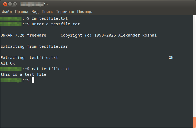The width and height of the screenshot is (196, 128).
Task: Open the Правка menu
Action: [22, 12]
